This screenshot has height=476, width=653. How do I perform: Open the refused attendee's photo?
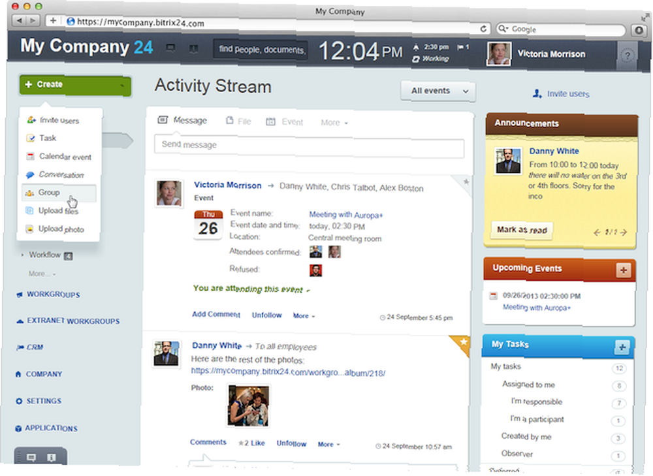pos(315,270)
